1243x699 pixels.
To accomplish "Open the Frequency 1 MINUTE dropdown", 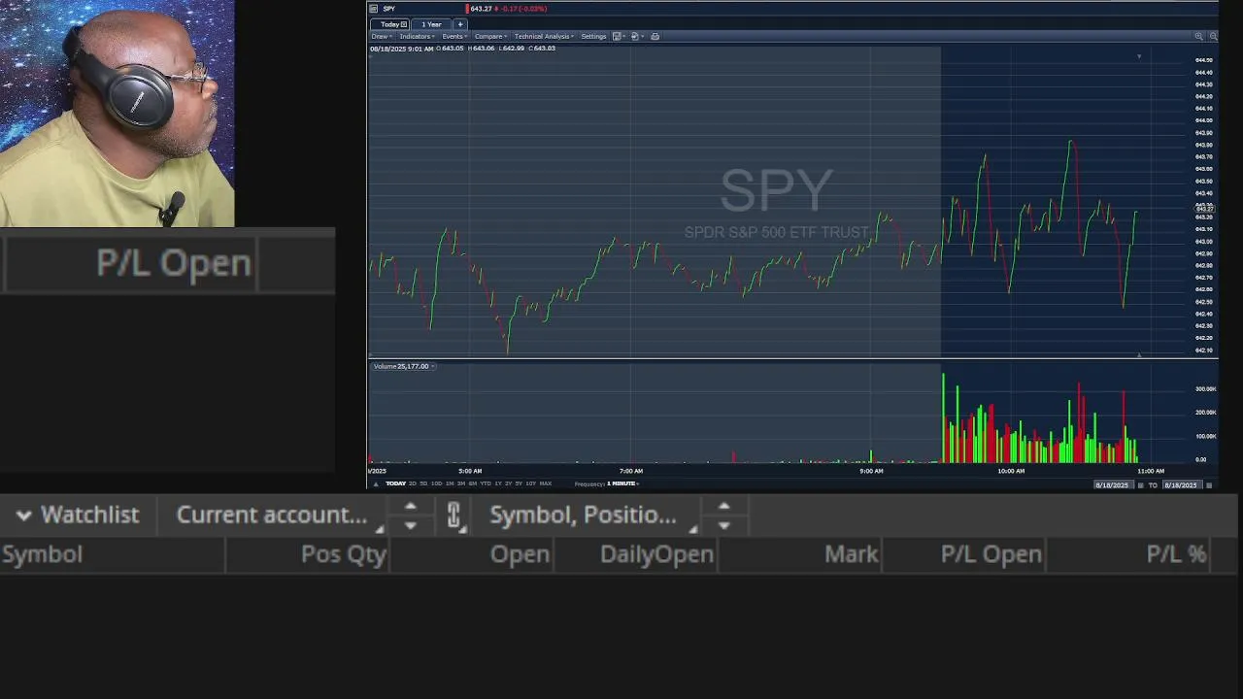I will pos(623,483).
